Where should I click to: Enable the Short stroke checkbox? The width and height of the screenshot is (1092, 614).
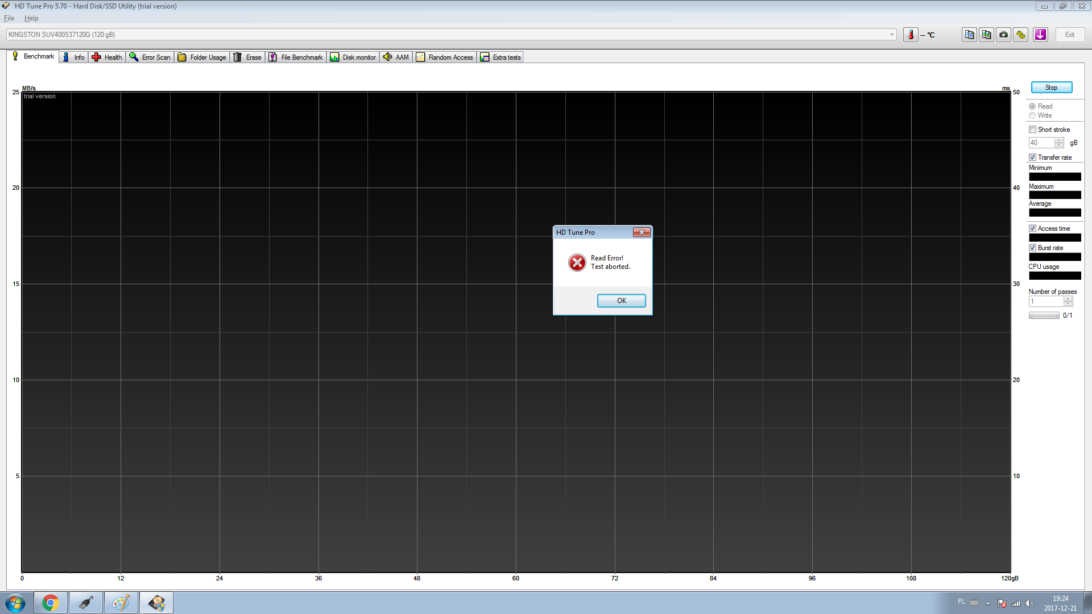[1032, 130]
